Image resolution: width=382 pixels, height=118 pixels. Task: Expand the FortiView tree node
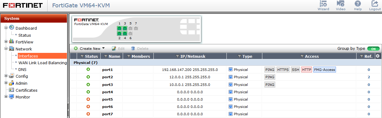click(x=6, y=42)
